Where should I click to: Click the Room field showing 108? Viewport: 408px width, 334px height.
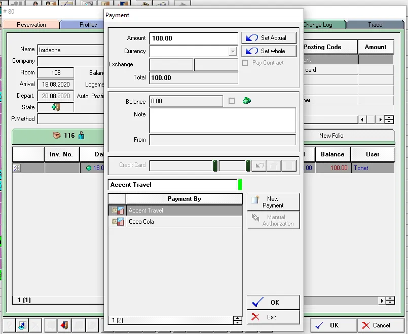56,72
